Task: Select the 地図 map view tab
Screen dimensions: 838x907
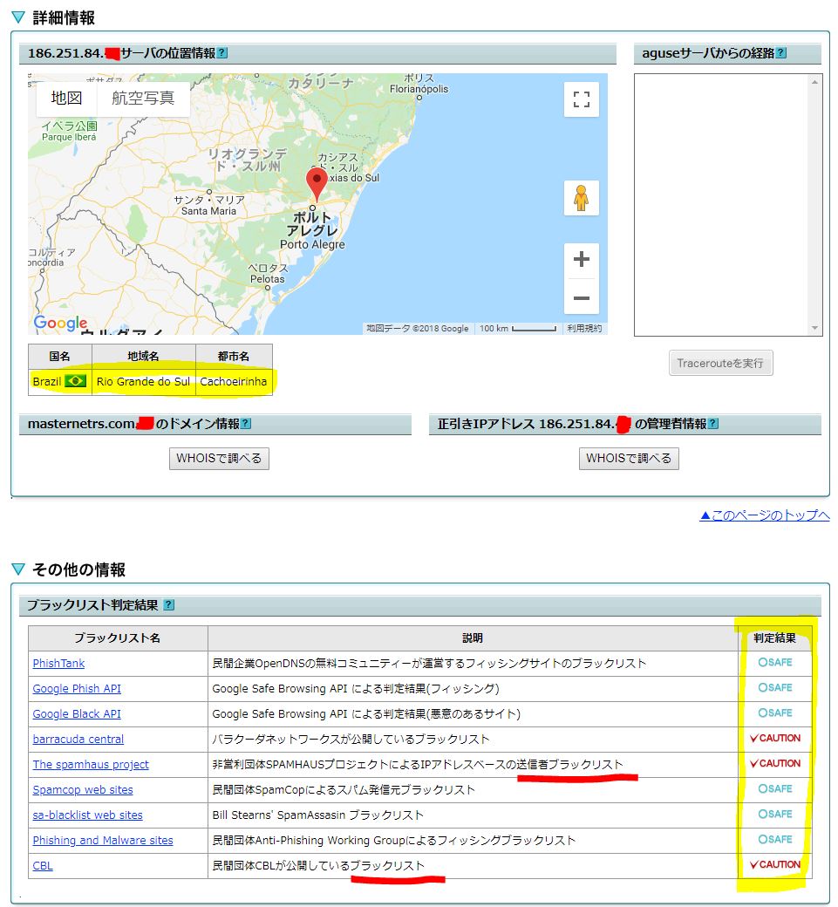Action: coord(66,99)
